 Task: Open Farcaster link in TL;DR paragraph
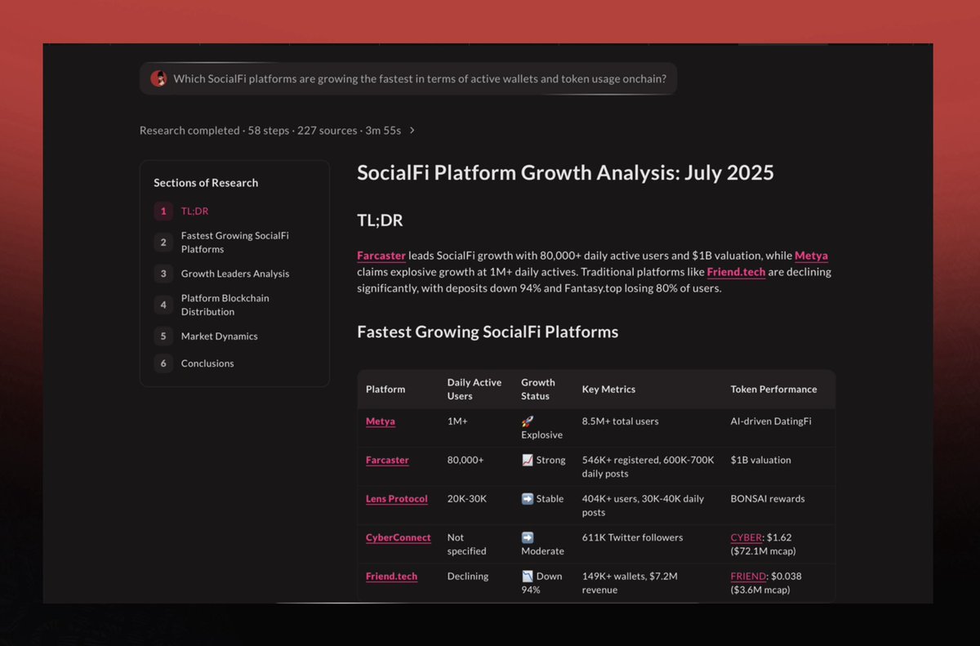tap(381, 256)
